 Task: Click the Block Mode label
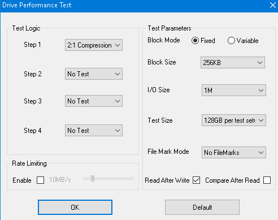(x=164, y=40)
